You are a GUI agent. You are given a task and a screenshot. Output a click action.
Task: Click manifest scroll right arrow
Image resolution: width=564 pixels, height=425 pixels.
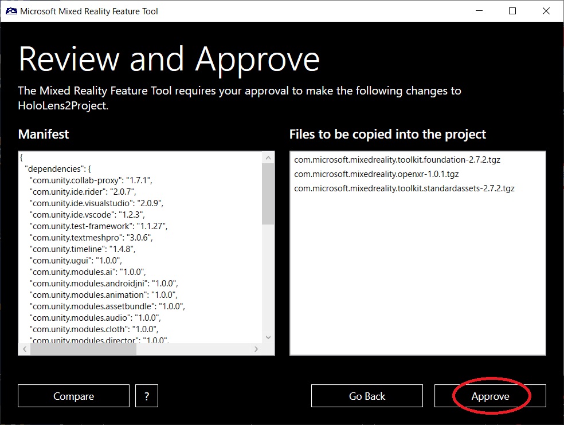[256, 349]
